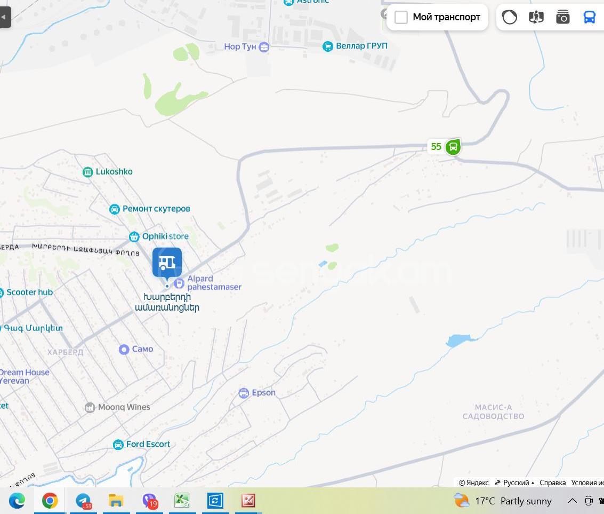This screenshot has height=514, width=604.
Task: Toggle the street panoramas layer
Action: pos(536,17)
